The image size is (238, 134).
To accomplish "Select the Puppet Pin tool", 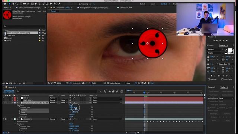I will (x=59, y=4).
